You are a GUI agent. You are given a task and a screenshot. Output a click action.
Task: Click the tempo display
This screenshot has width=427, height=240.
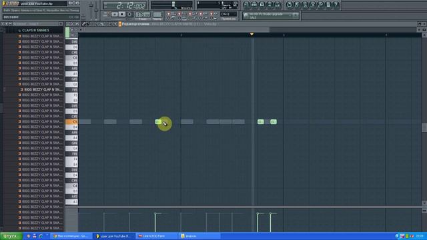coord(143,14)
